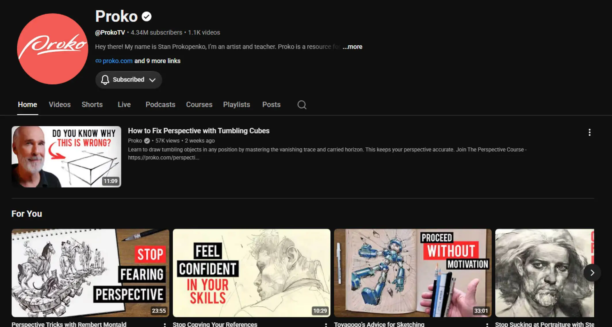The image size is (612, 327).
Task: Click the 23:55 duration badge
Action: (159, 311)
